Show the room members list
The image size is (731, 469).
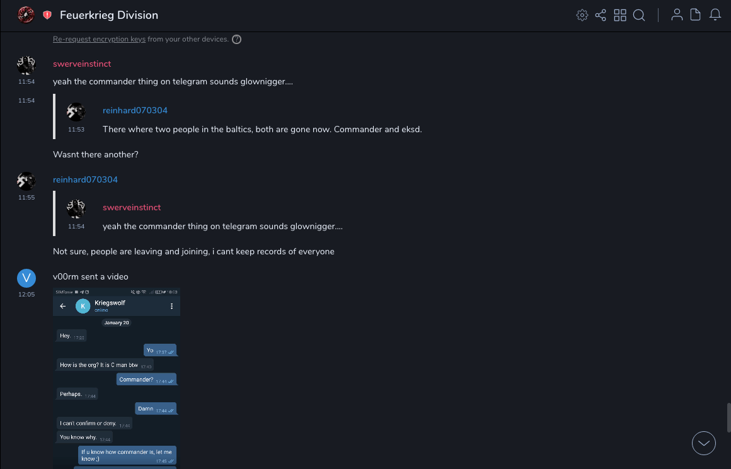677,15
